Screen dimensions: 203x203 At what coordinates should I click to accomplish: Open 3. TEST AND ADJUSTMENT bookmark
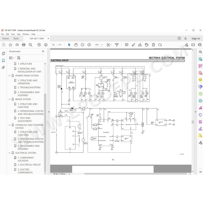tap(25, 119)
